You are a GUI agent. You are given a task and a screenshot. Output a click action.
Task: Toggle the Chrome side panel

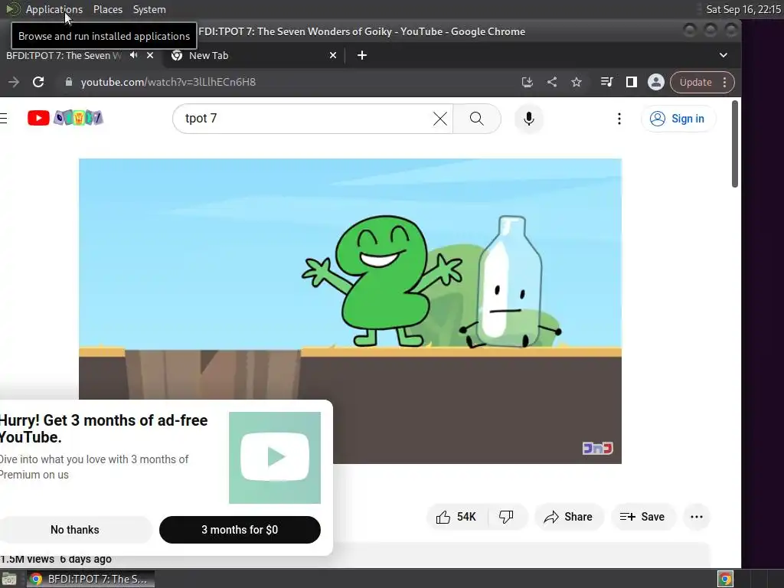pos(632,82)
